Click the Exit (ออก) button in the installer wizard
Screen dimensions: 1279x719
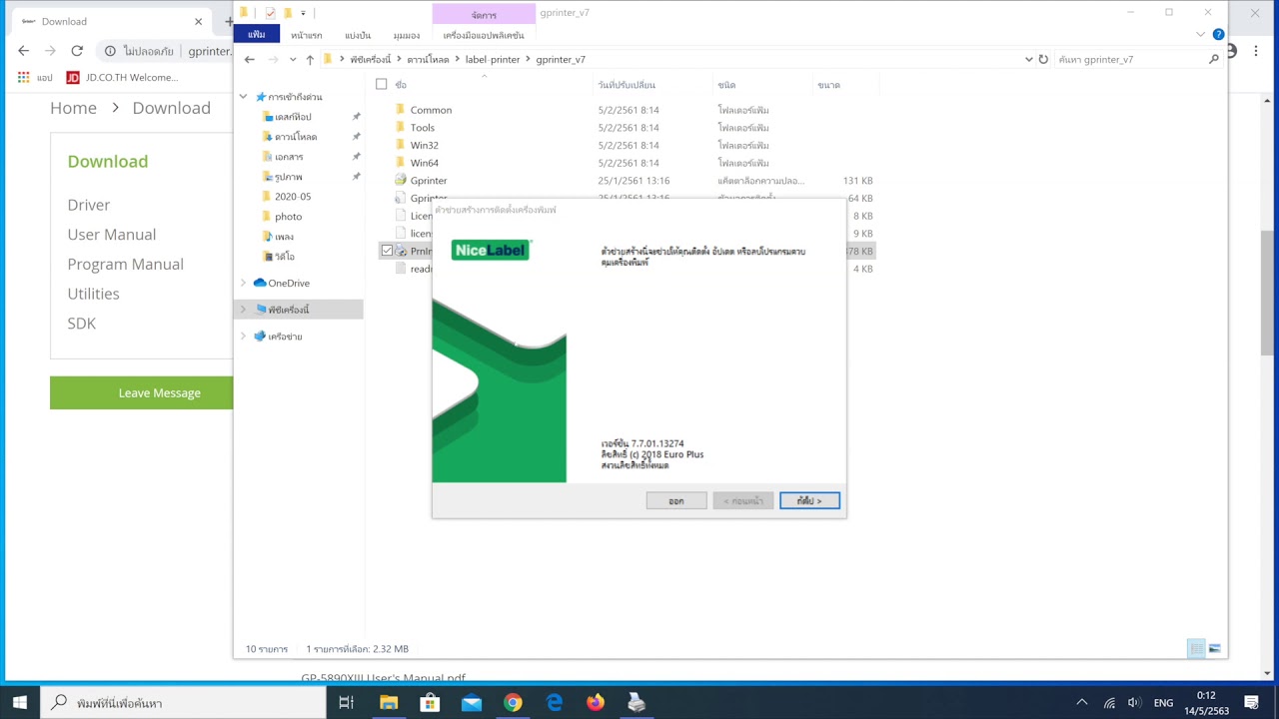(676, 500)
